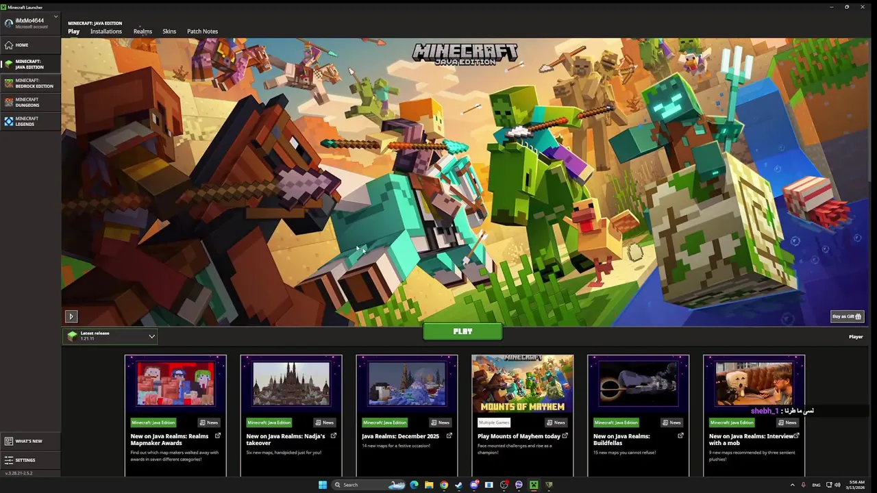
Task: Select Minecraft: Bedrock Edition in sidebar
Action: point(30,84)
